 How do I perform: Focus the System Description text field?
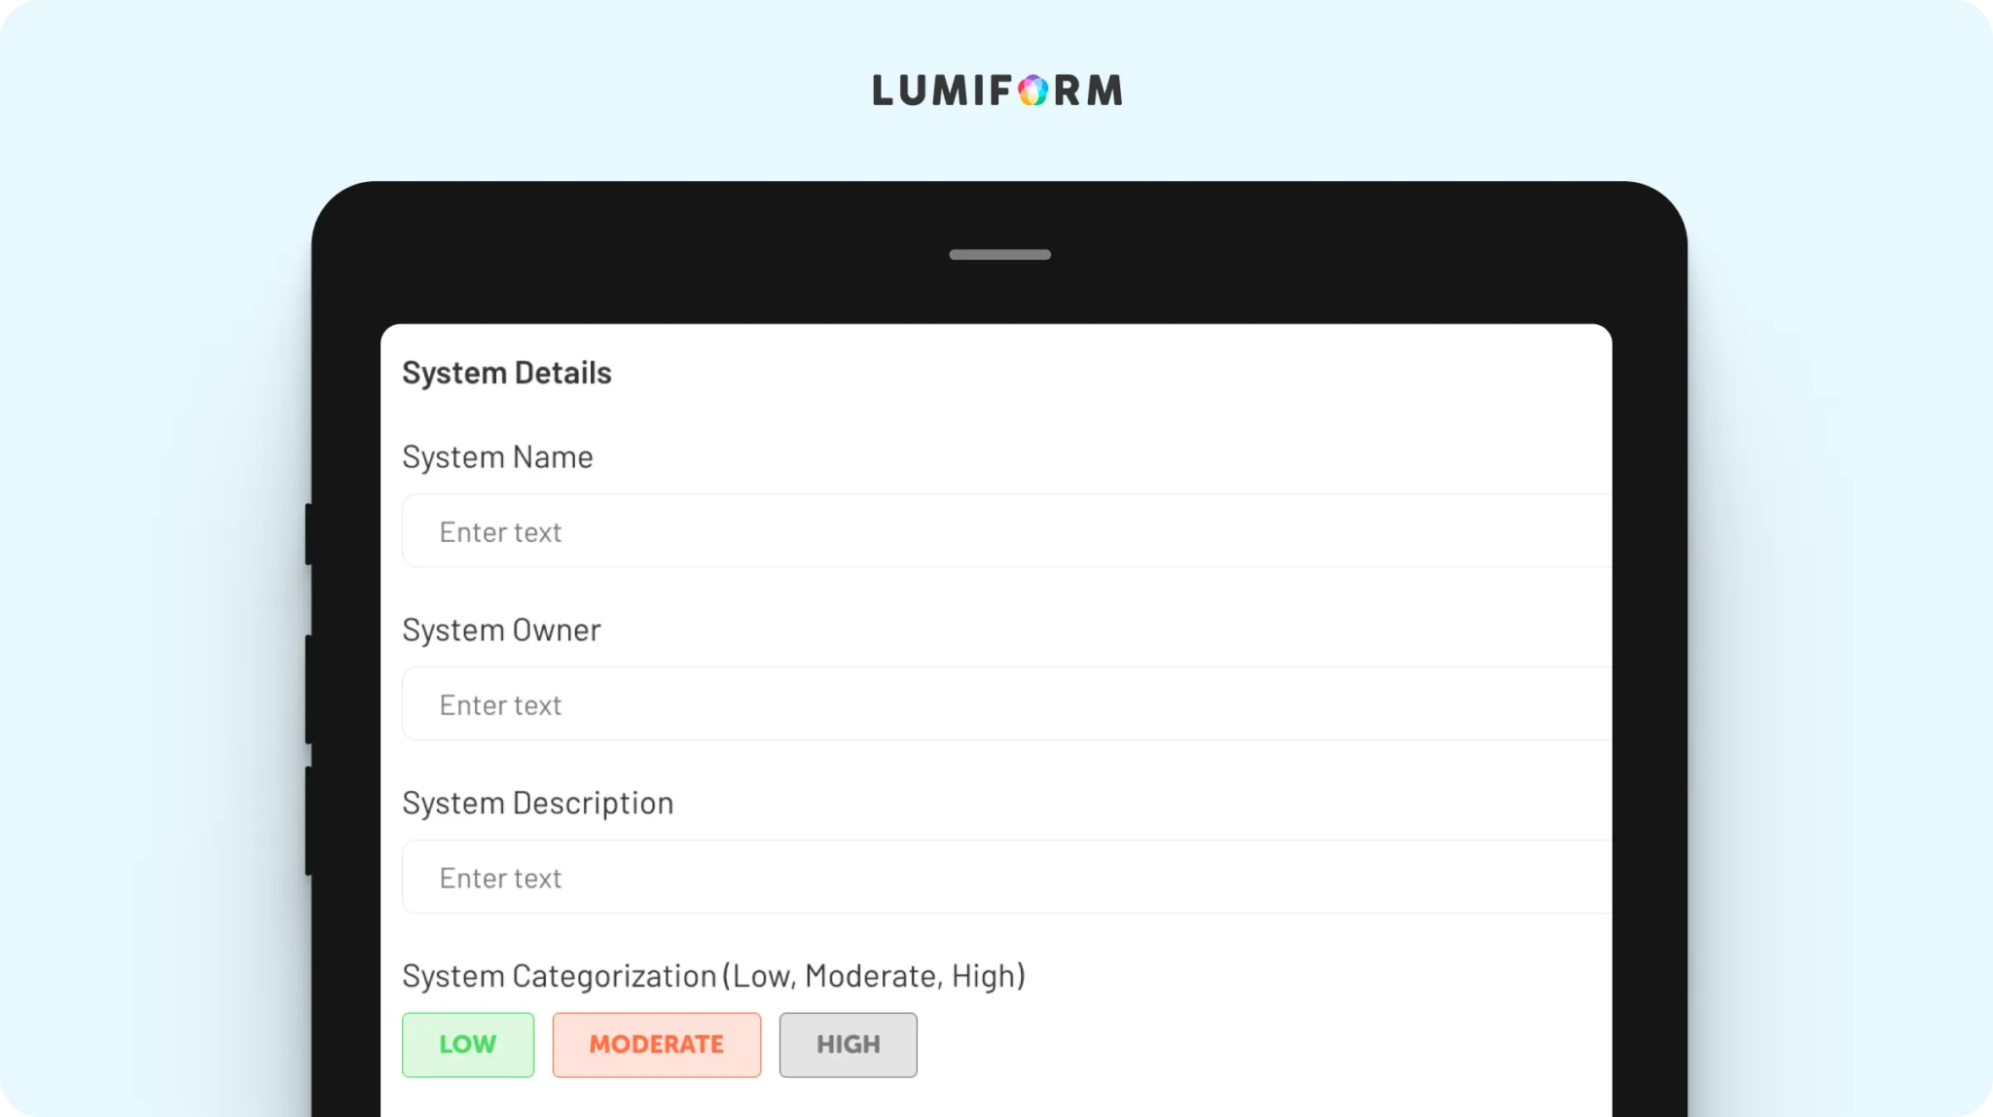(1007, 878)
